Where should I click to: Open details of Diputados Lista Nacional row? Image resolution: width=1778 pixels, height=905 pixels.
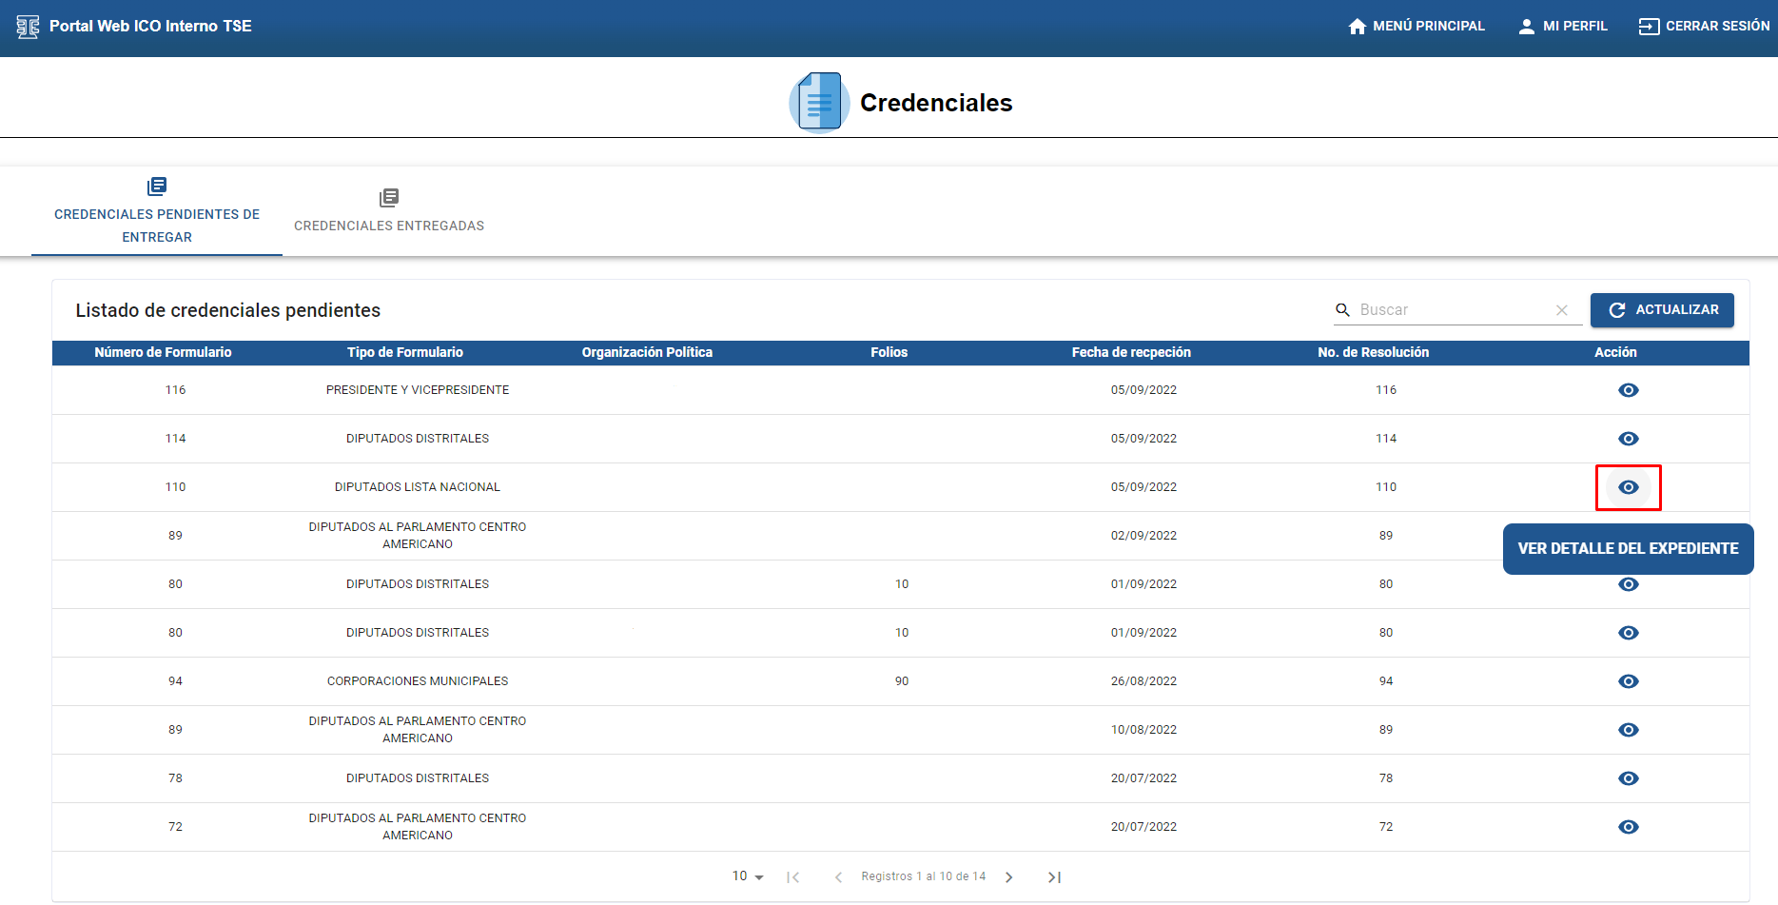click(1628, 487)
